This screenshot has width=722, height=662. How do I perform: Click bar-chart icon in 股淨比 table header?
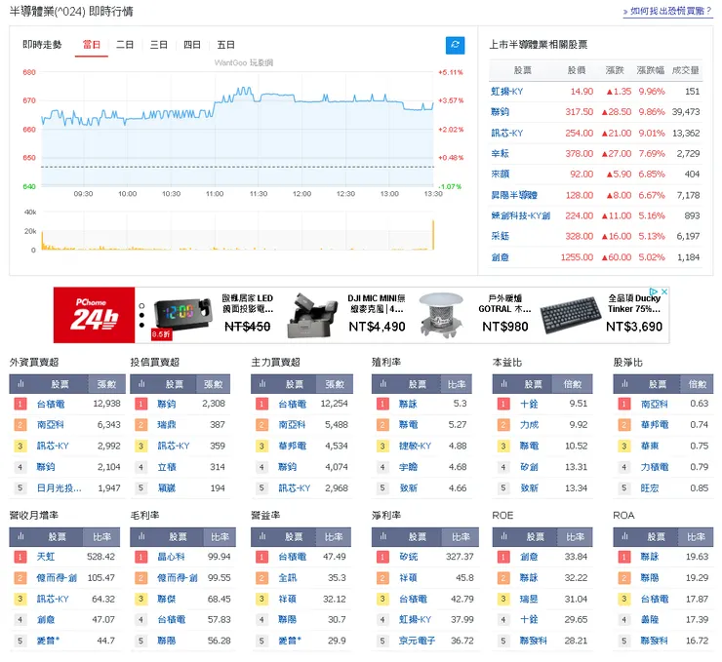tap(624, 384)
